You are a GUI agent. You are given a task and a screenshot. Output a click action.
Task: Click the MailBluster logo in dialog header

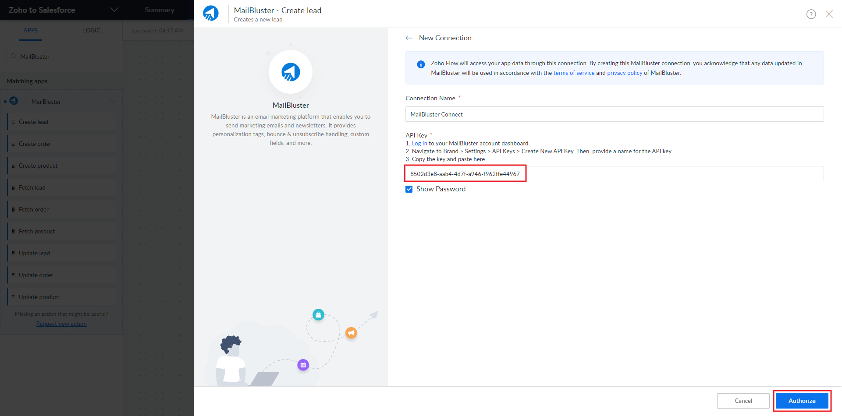point(211,14)
